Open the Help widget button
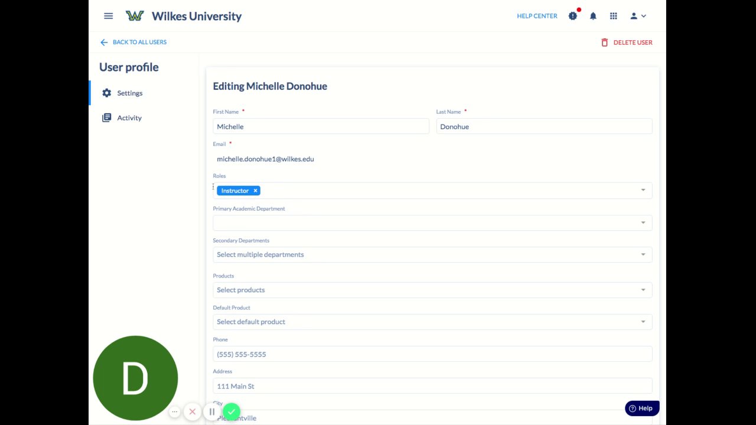 click(642, 408)
